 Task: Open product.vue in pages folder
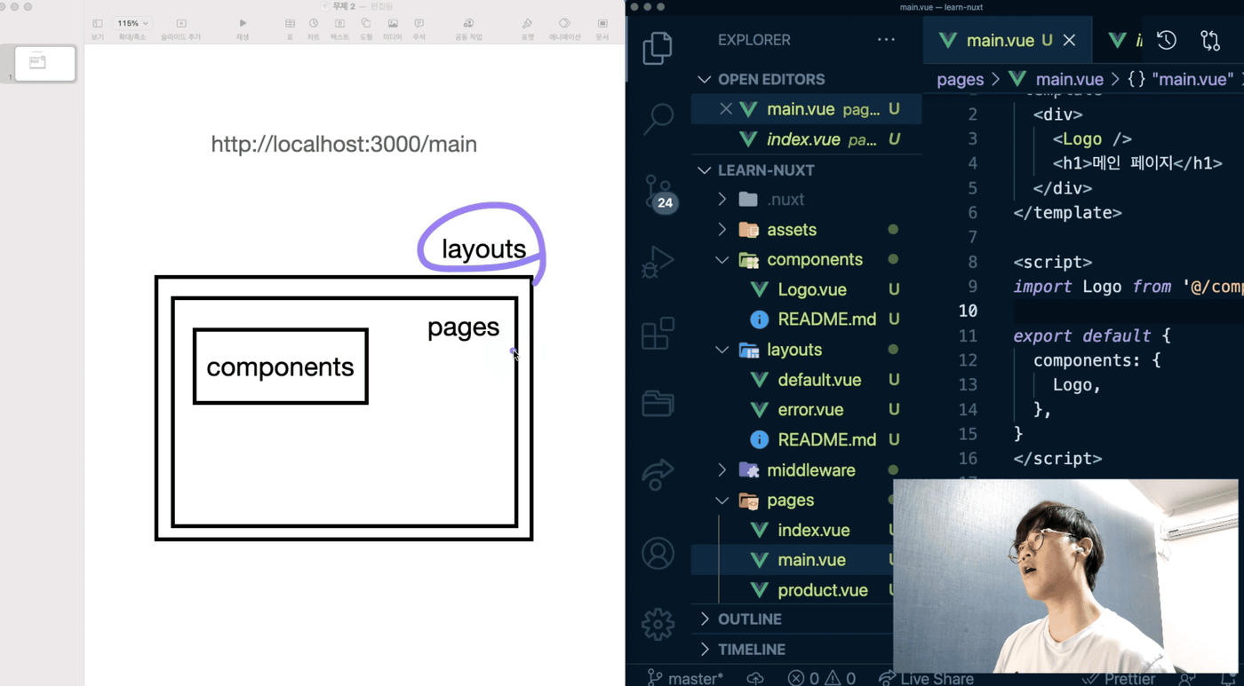[x=822, y=590]
